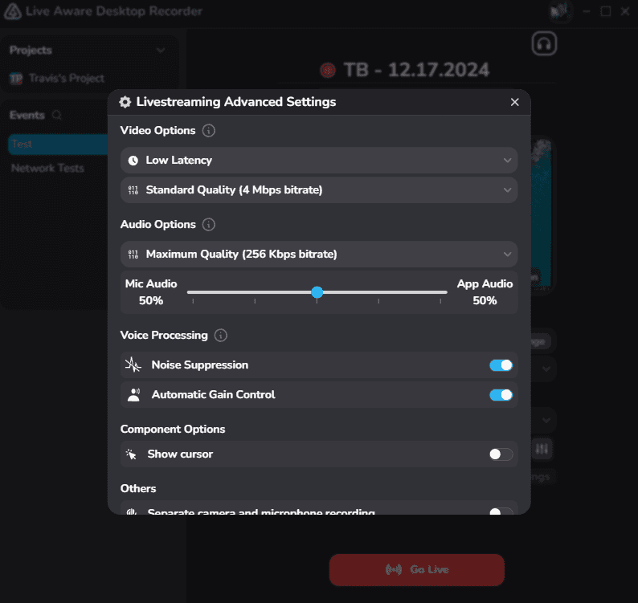Click the Go Live button
Screen dimensions: 638x603
click(417, 569)
